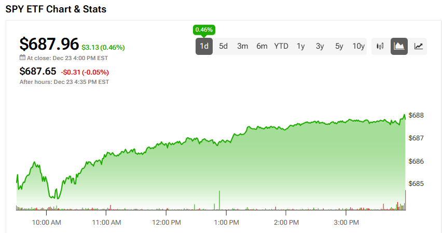This screenshot has width=442, height=233.
Task: Select the 3y time range
Action: coord(320,46)
